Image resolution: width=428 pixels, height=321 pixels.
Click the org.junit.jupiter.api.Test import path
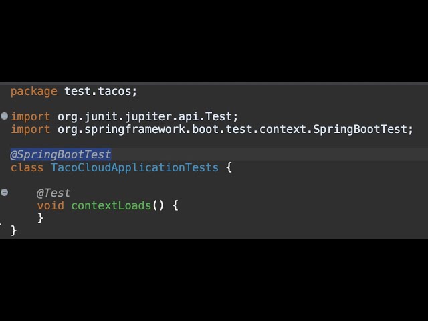pos(144,117)
